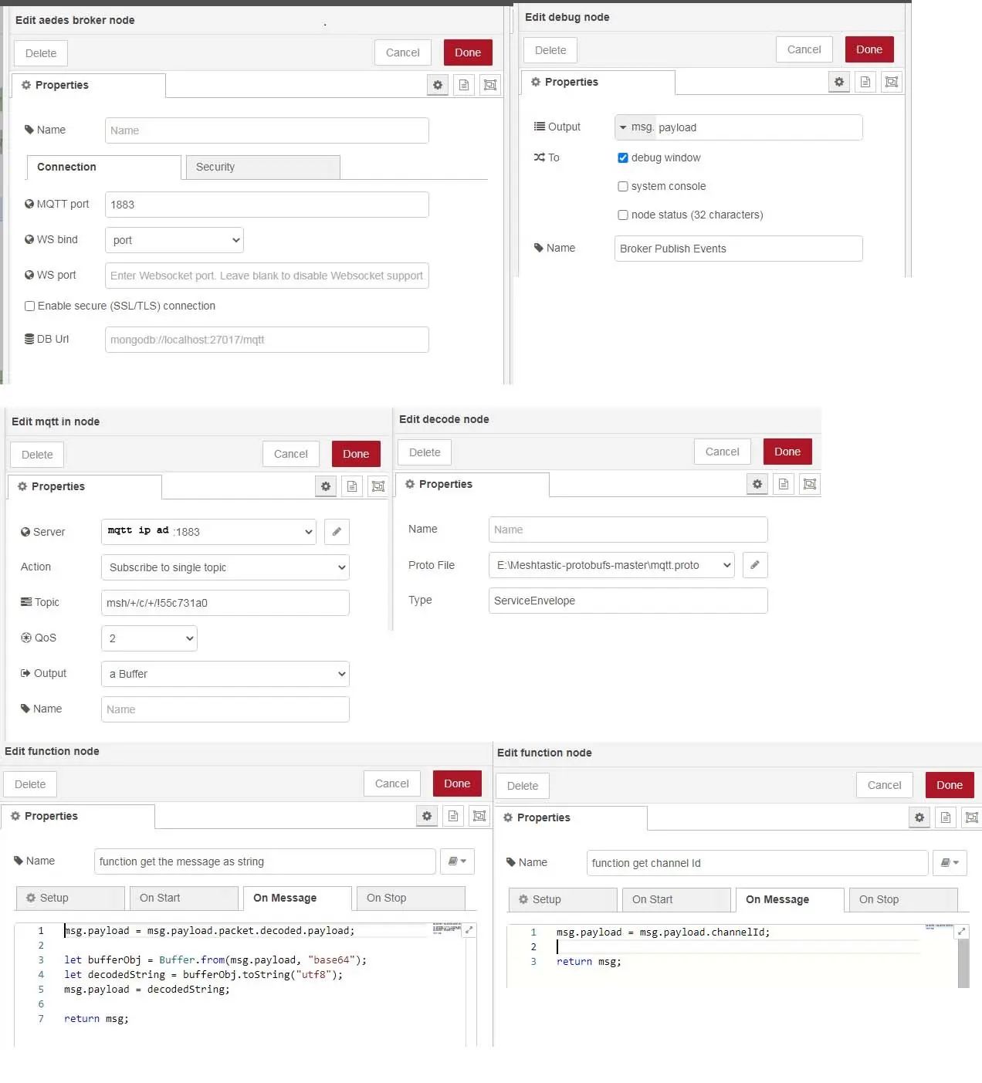Screen dimensions: 982x1083
Task: Uncheck the debug window checkbox
Action: point(623,158)
